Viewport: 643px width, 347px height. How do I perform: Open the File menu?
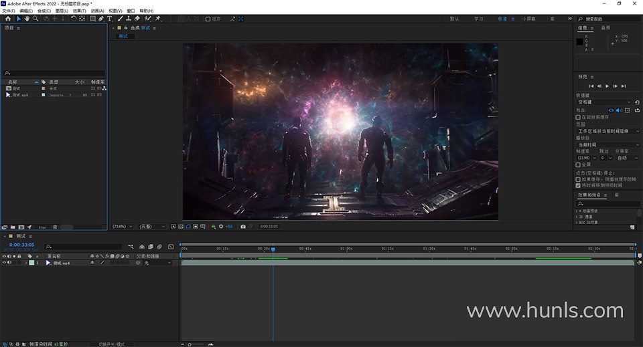(9, 11)
